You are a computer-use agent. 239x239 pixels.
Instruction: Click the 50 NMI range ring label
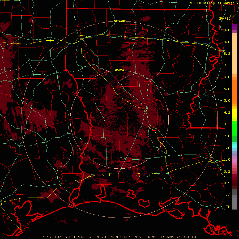point(119,70)
